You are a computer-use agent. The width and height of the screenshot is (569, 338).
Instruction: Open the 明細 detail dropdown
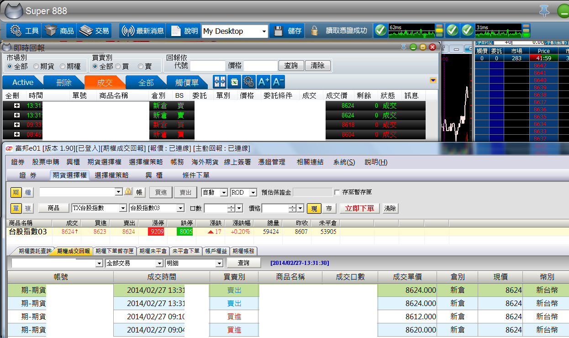pos(219,264)
